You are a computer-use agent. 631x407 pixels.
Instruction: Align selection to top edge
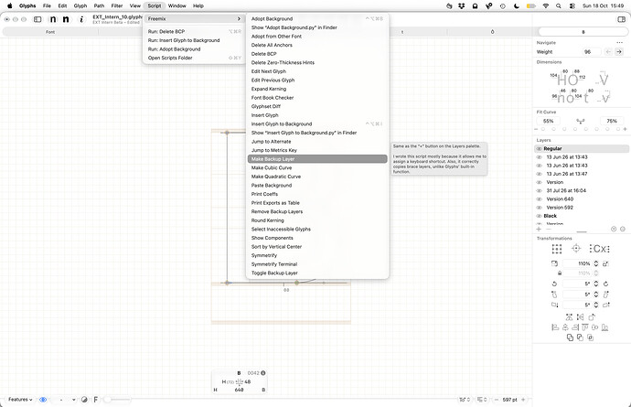pyautogui.click(x=584, y=327)
